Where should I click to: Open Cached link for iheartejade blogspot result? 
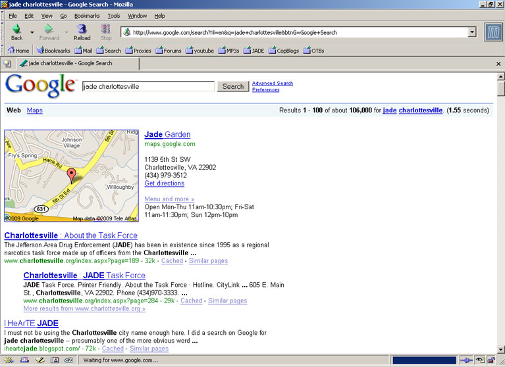point(113,349)
